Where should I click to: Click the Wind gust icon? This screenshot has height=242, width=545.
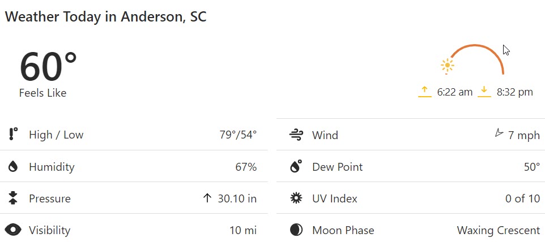coord(296,135)
